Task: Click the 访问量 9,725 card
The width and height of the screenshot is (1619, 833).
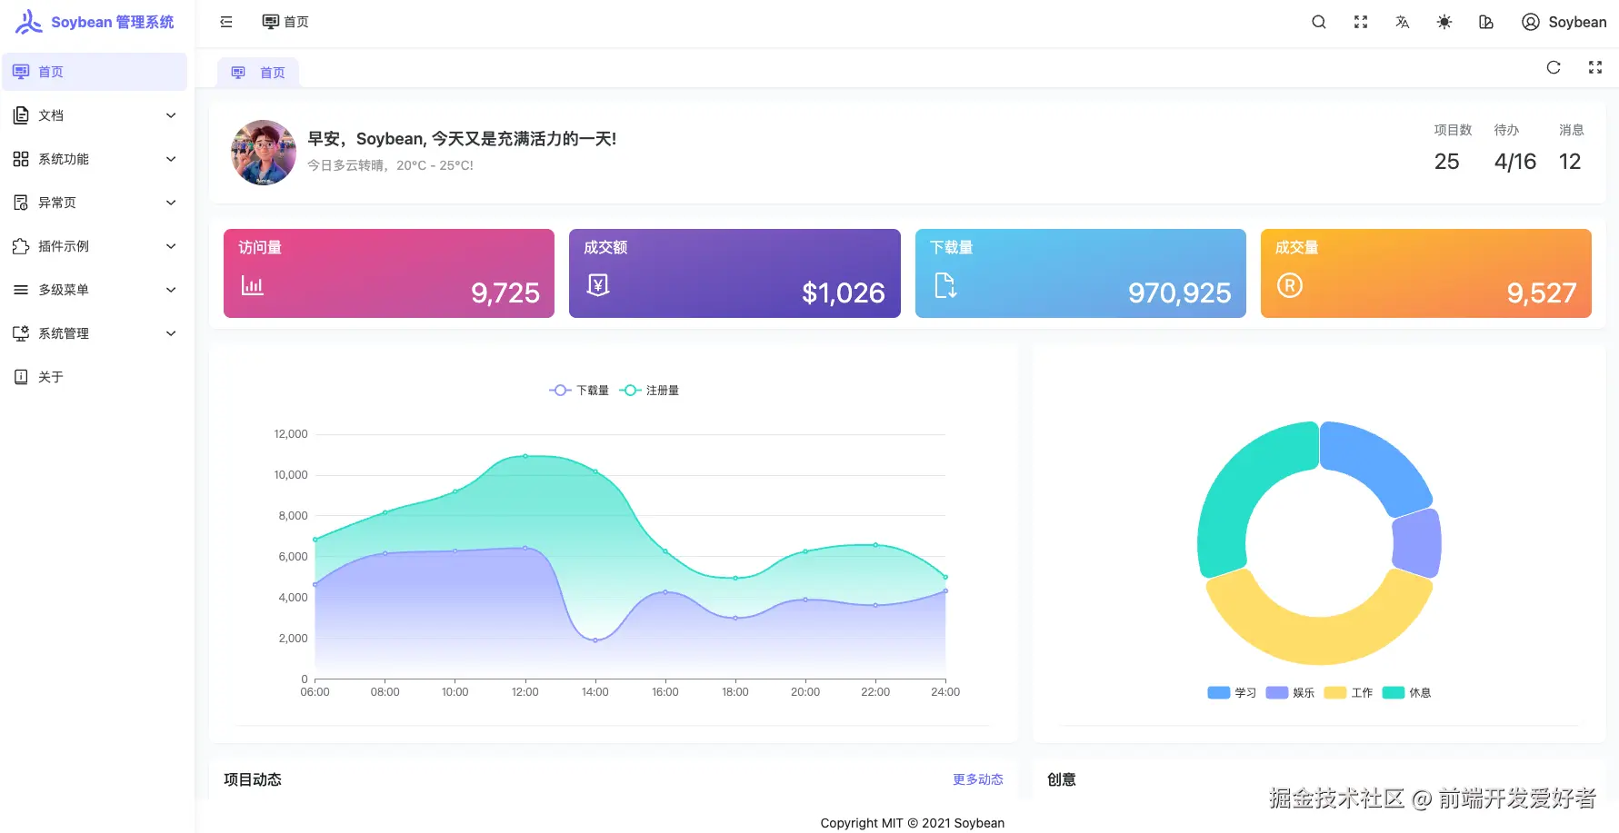Action: pos(389,273)
